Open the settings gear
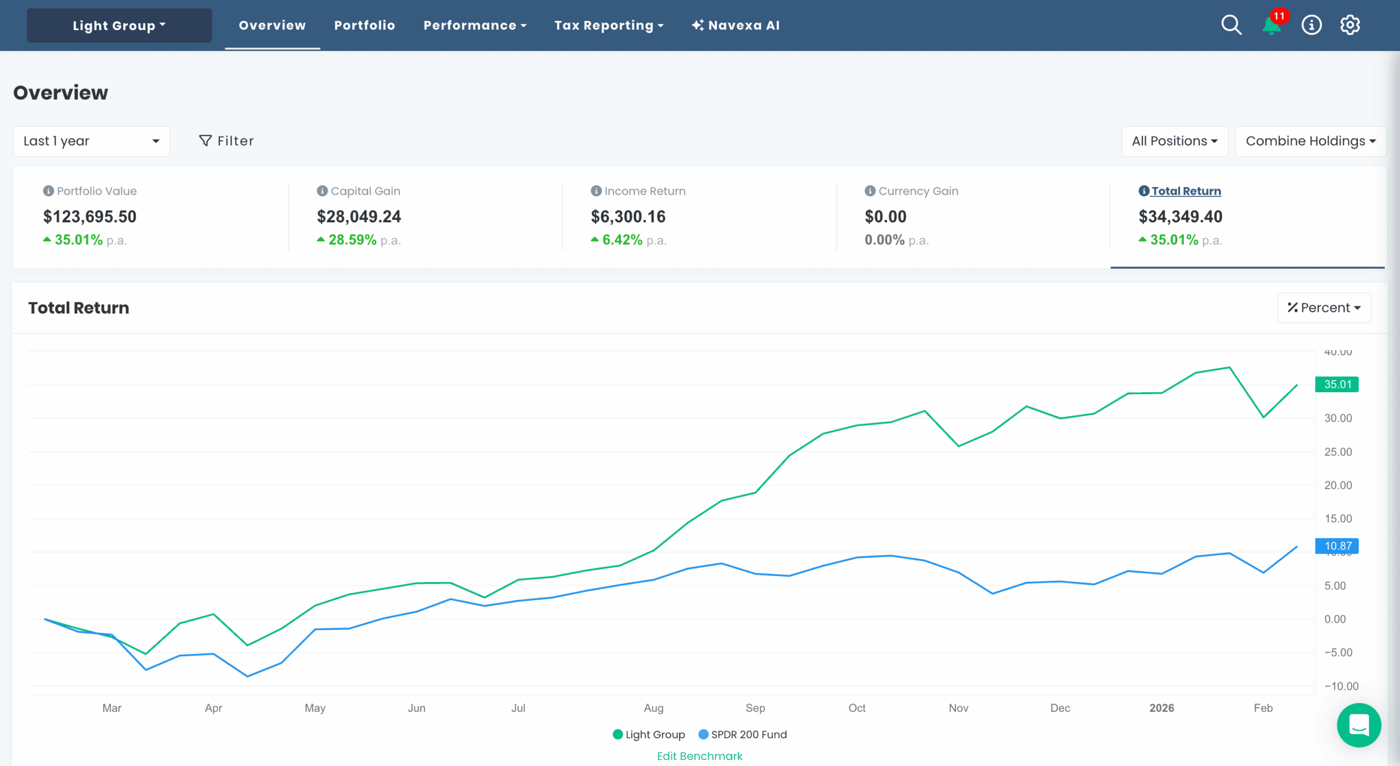 (1350, 25)
